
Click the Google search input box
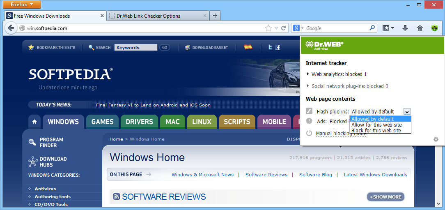tap(337, 28)
